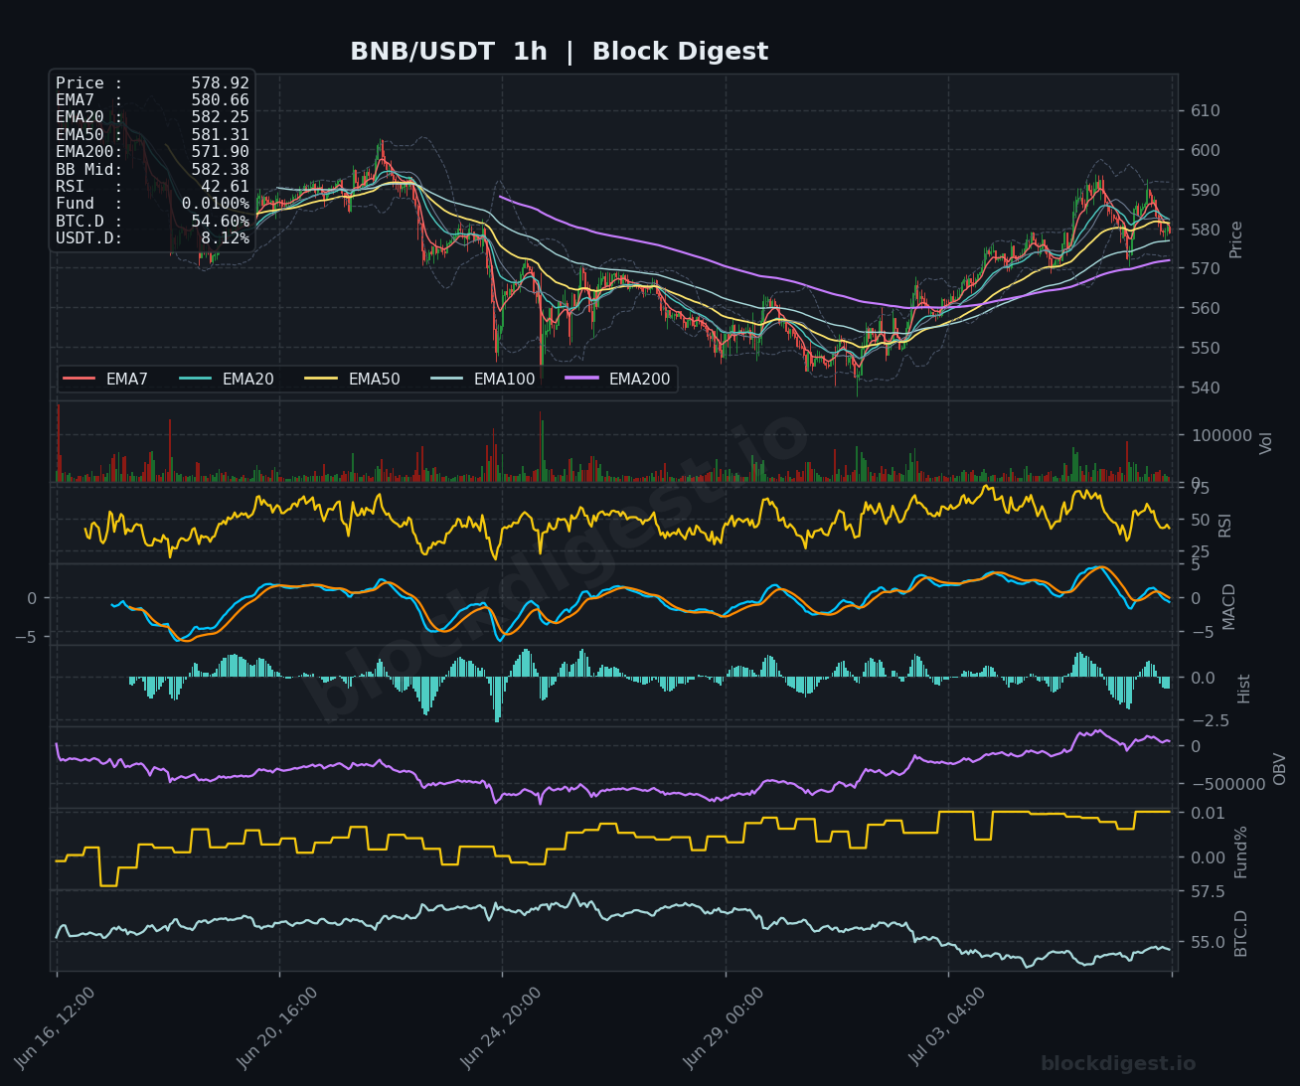Click the EMA7 value 580.66 in info box
This screenshot has height=1086, width=1300.
tap(220, 100)
